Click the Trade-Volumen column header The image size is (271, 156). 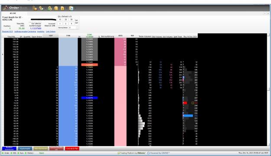click(145, 36)
